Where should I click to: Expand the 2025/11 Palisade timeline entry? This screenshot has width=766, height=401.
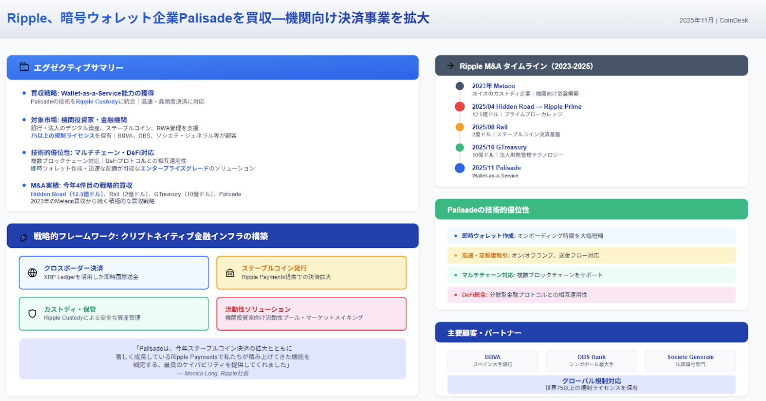[496, 168]
